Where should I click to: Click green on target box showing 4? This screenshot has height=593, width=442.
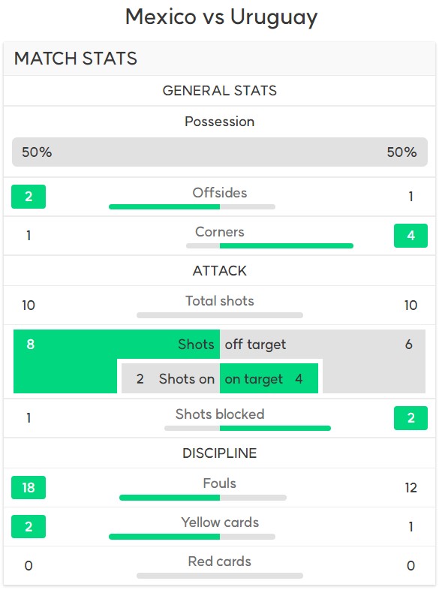pyautogui.click(x=269, y=378)
